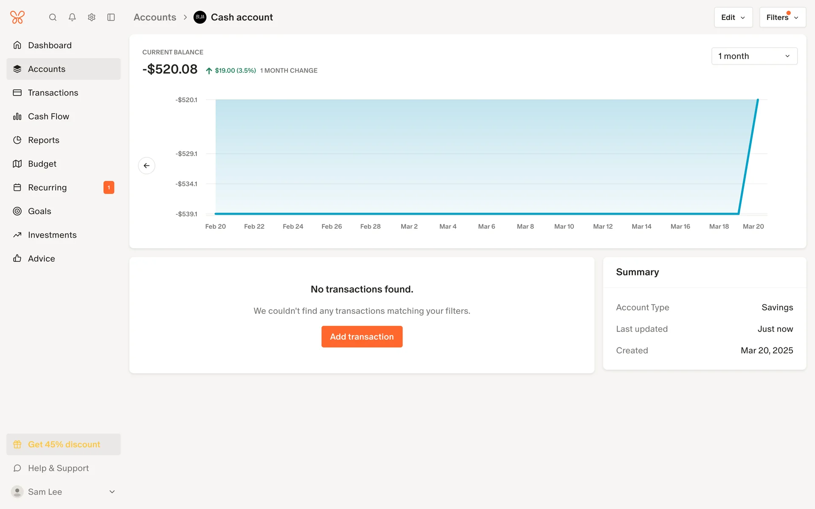Image resolution: width=815 pixels, height=509 pixels.
Task: Click Accounts breadcrumb link
Action: tap(155, 17)
